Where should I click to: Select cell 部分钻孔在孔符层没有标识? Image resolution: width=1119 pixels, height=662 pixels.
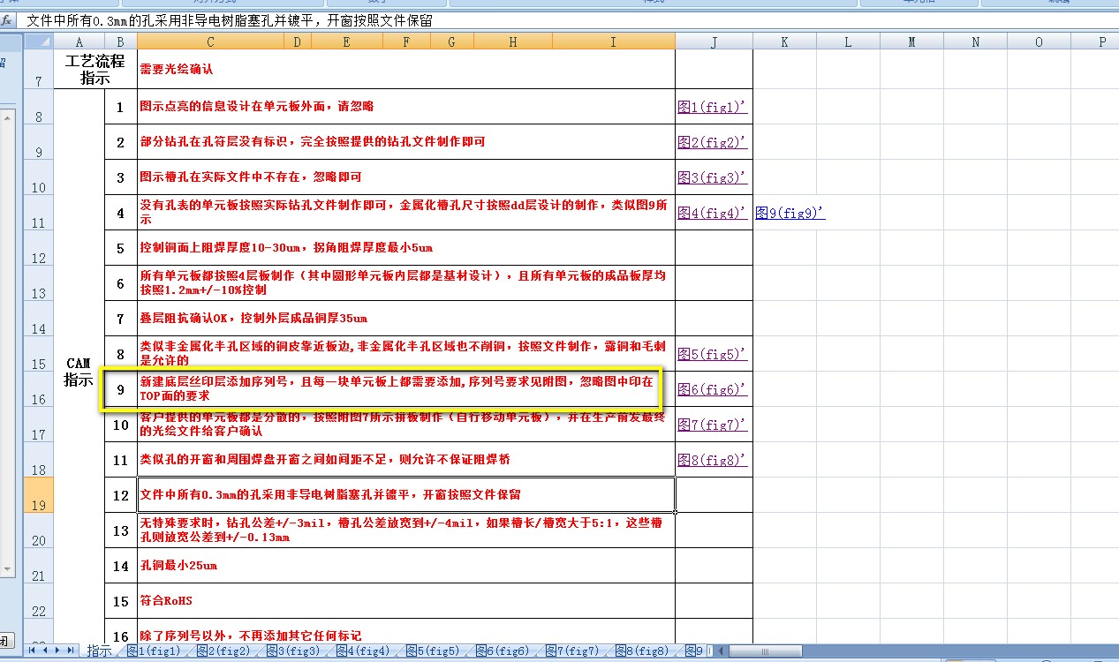coord(406,142)
